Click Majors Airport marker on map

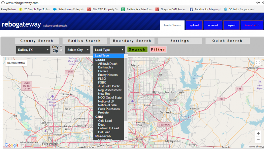click(260, 82)
